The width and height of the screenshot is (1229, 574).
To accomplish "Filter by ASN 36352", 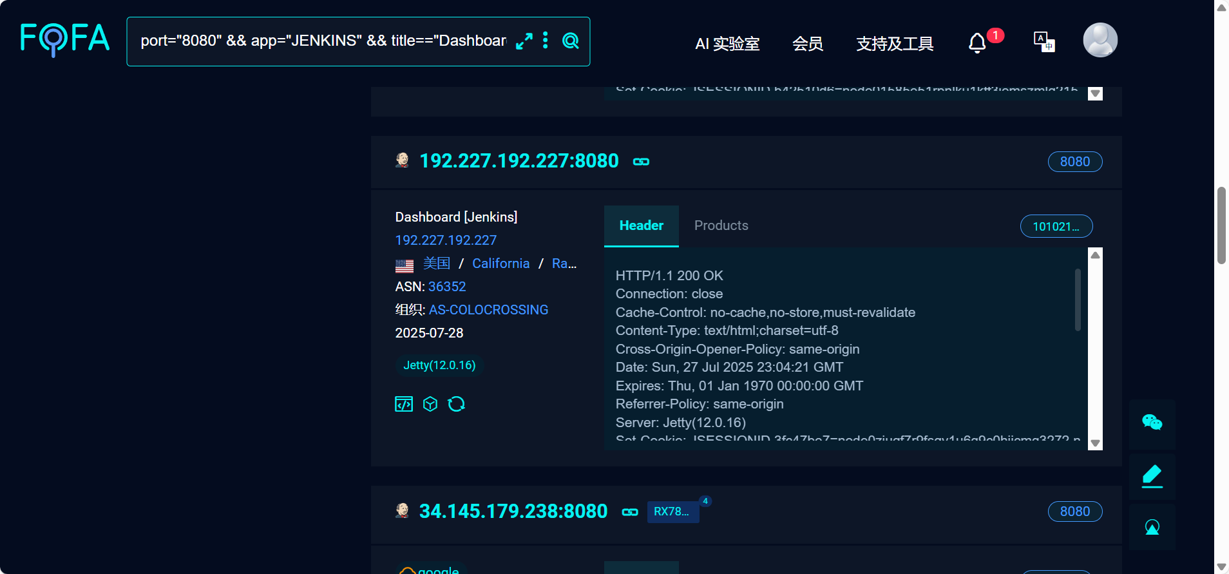I will point(447,287).
